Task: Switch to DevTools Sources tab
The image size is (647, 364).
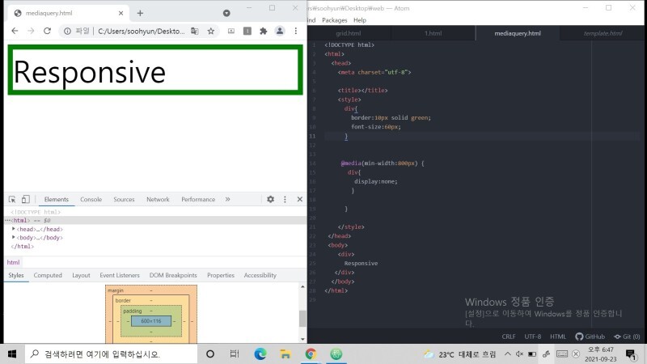Action: (x=125, y=199)
